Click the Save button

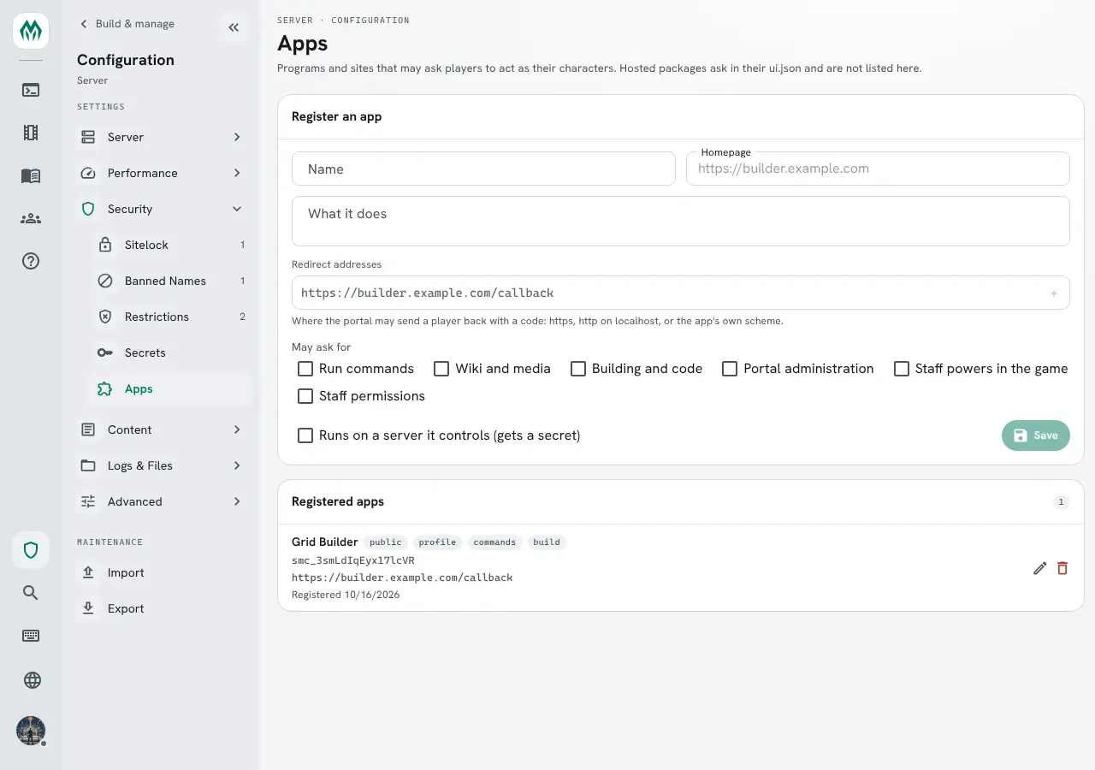(x=1036, y=435)
